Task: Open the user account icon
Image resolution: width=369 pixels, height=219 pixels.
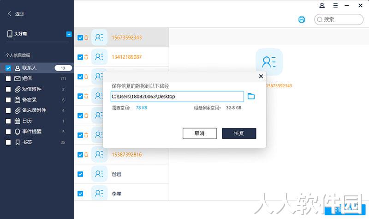Action: coord(322,6)
